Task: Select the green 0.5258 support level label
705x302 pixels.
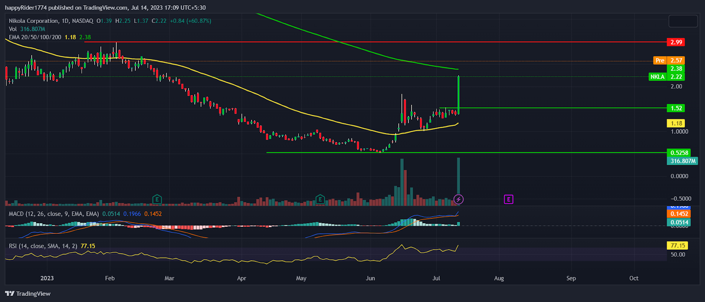Action: [x=679, y=153]
